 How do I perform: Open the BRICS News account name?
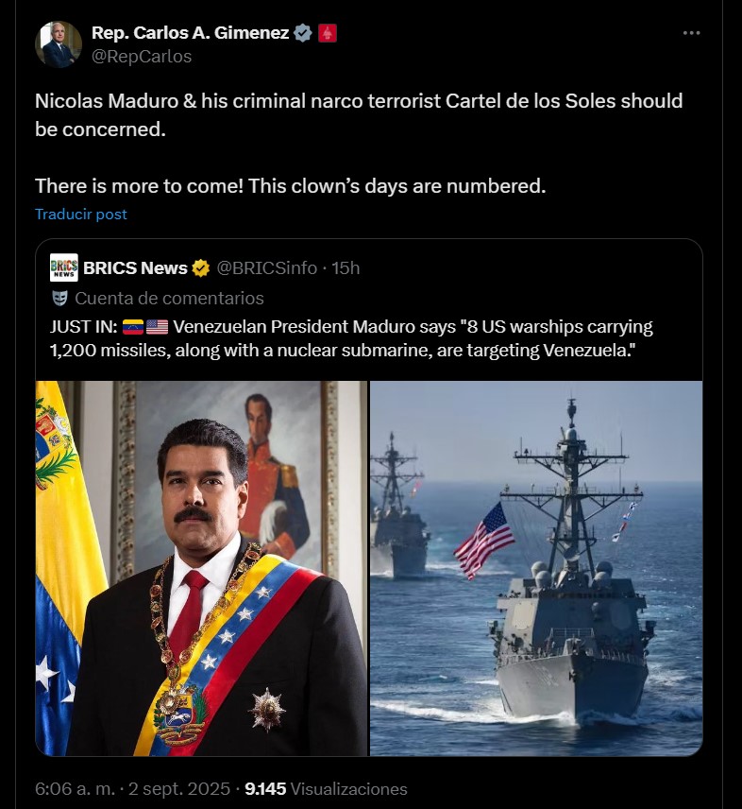point(135,268)
